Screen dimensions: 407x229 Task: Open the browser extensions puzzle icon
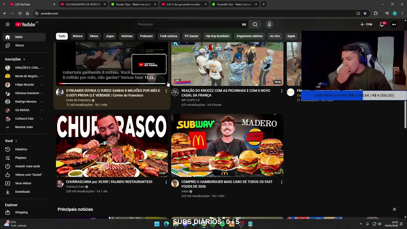click(376, 13)
